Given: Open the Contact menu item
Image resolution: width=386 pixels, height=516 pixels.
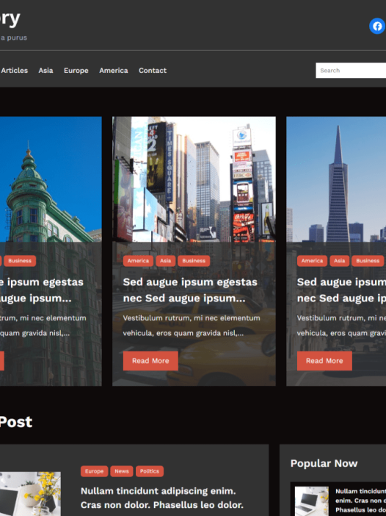Looking at the screenshot, I should (153, 71).
